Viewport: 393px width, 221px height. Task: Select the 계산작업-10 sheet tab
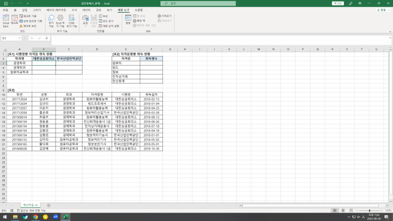point(30,205)
